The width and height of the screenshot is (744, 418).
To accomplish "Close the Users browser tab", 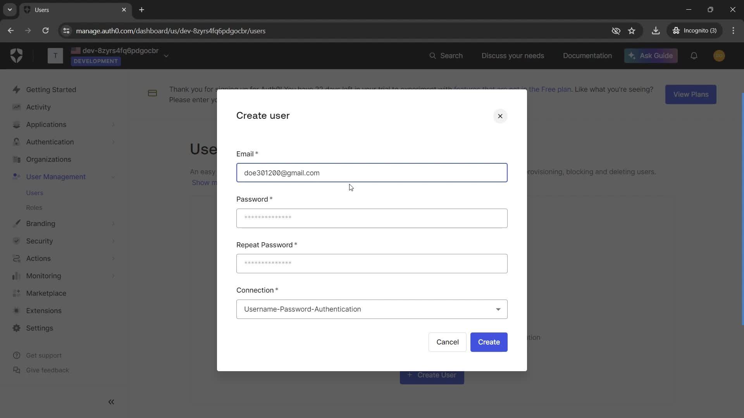I will click(124, 10).
